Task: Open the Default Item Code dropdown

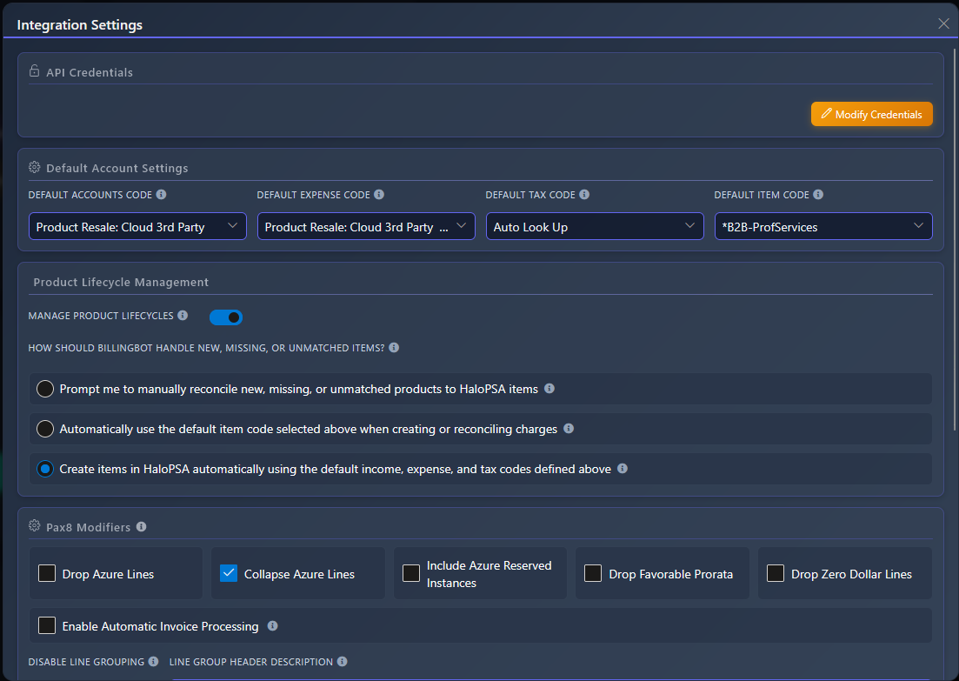Action: coord(824,226)
